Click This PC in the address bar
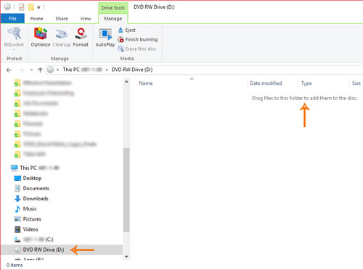The width and height of the screenshot is (363, 270). click(x=71, y=70)
